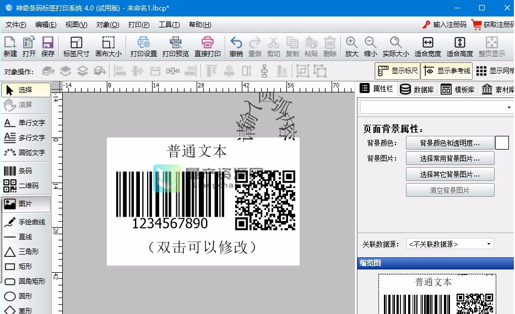Image resolution: width=515 pixels, height=314 pixels.
Task: Open 打印设置 print settings
Action: click(144, 47)
